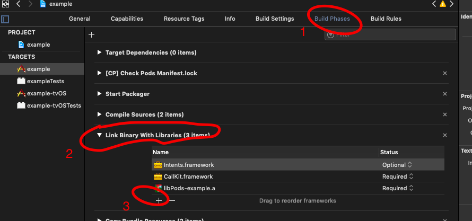Click the Intents.framework toolbox icon

click(x=158, y=165)
